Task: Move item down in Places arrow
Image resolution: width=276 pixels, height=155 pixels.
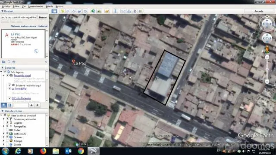Action: click(x=38, y=105)
